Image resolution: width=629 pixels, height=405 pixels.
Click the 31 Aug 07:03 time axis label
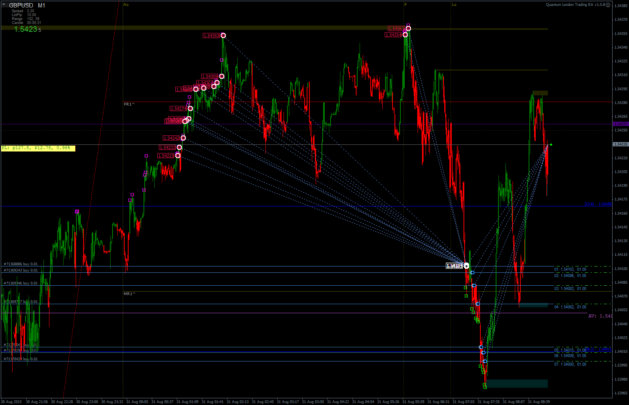pyautogui.click(x=463, y=401)
